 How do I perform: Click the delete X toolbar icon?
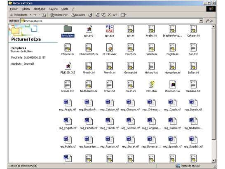[109, 15]
